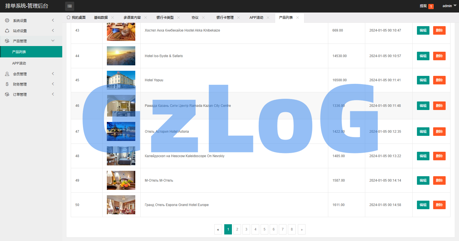Close the 基础数据 tab
The height and width of the screenshot is (241, 459).
(113, 18)
